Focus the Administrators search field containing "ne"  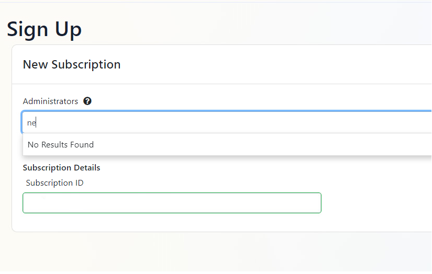pyautogui.click(x=227, y=122)
